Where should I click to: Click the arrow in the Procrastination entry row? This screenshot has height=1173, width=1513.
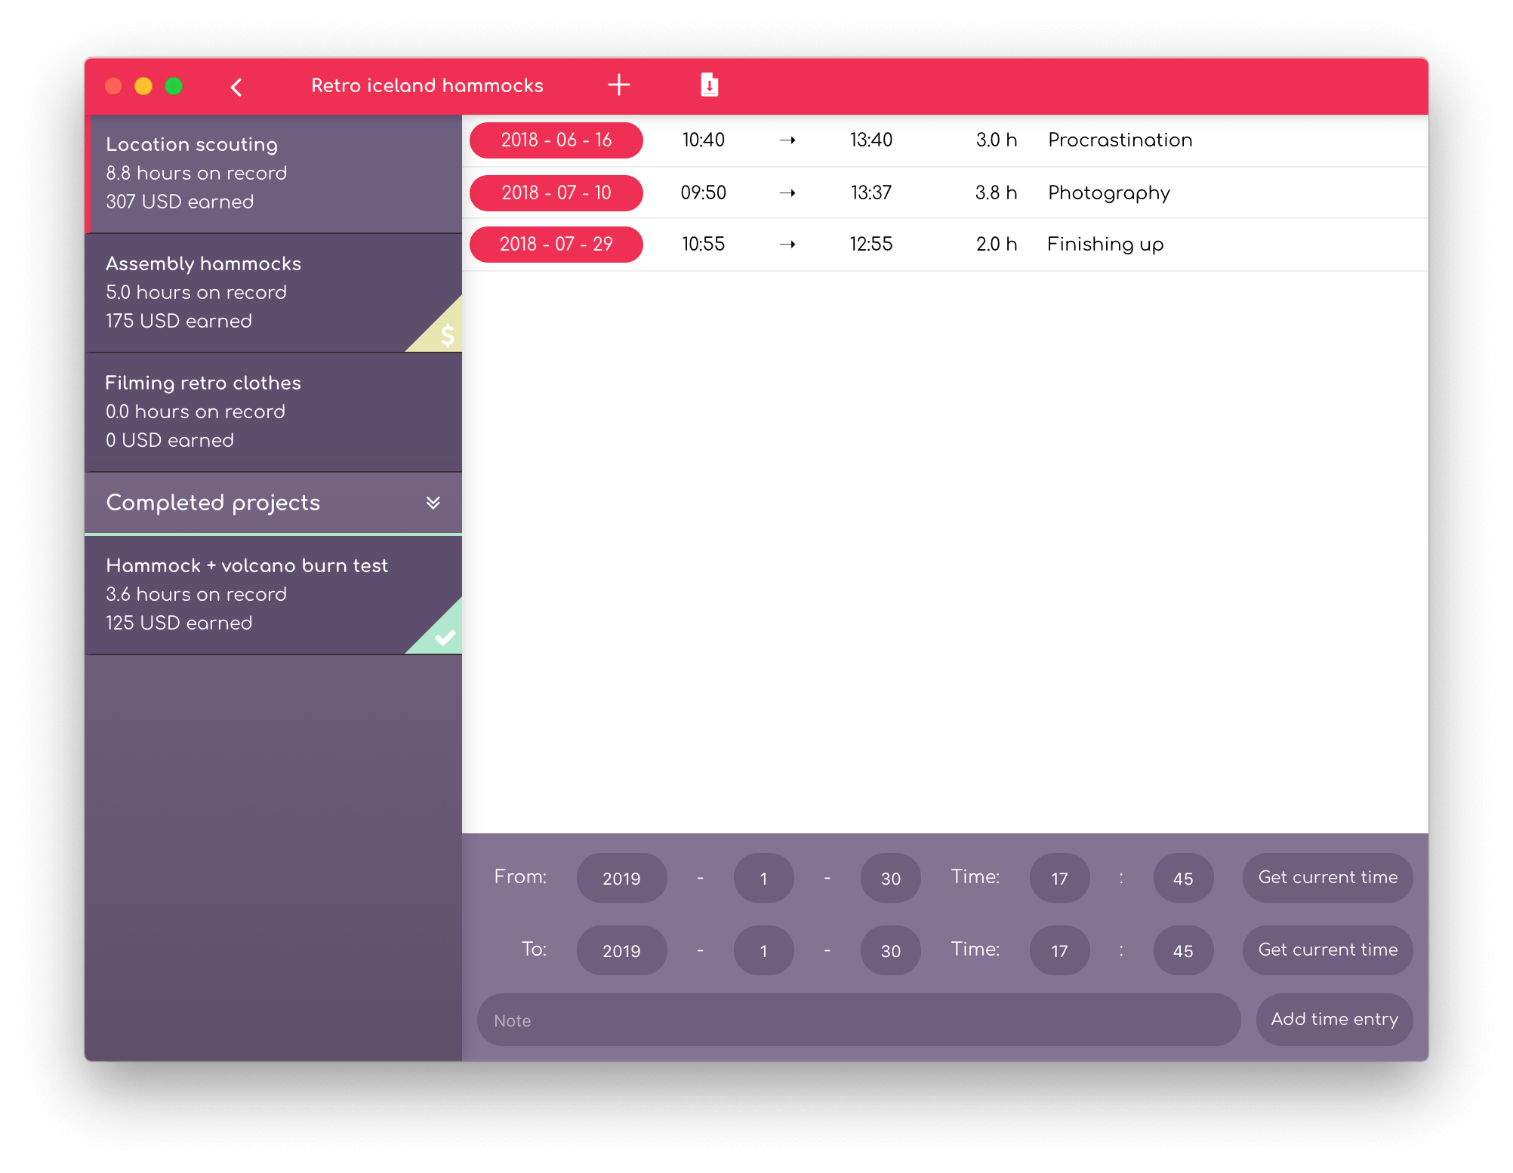point(787,140)
